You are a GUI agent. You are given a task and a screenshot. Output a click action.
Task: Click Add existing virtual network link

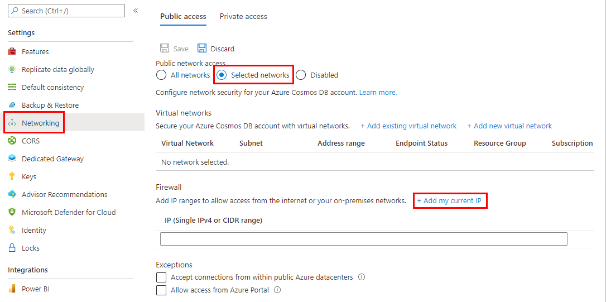[x=408, y=126]
